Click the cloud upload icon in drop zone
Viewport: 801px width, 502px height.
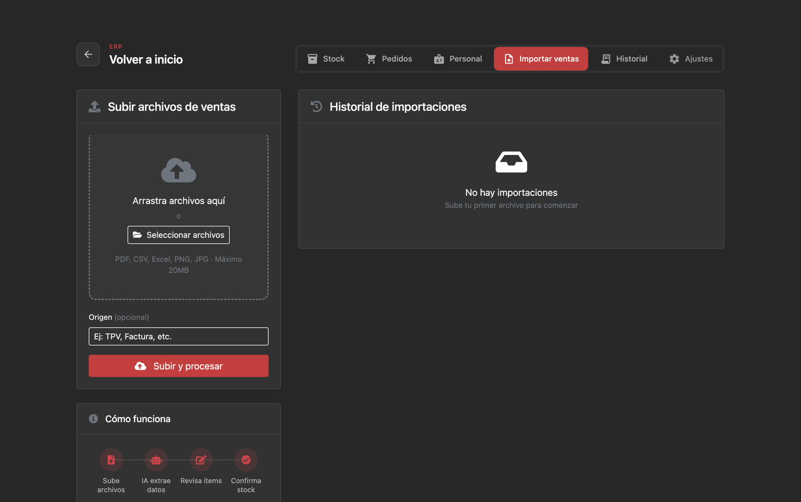click(x=178, y=170)
